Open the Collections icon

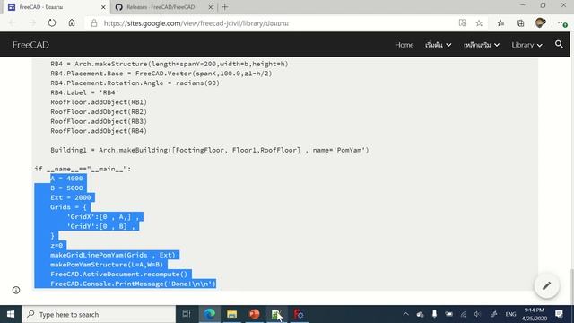click(x=520, y=23)
